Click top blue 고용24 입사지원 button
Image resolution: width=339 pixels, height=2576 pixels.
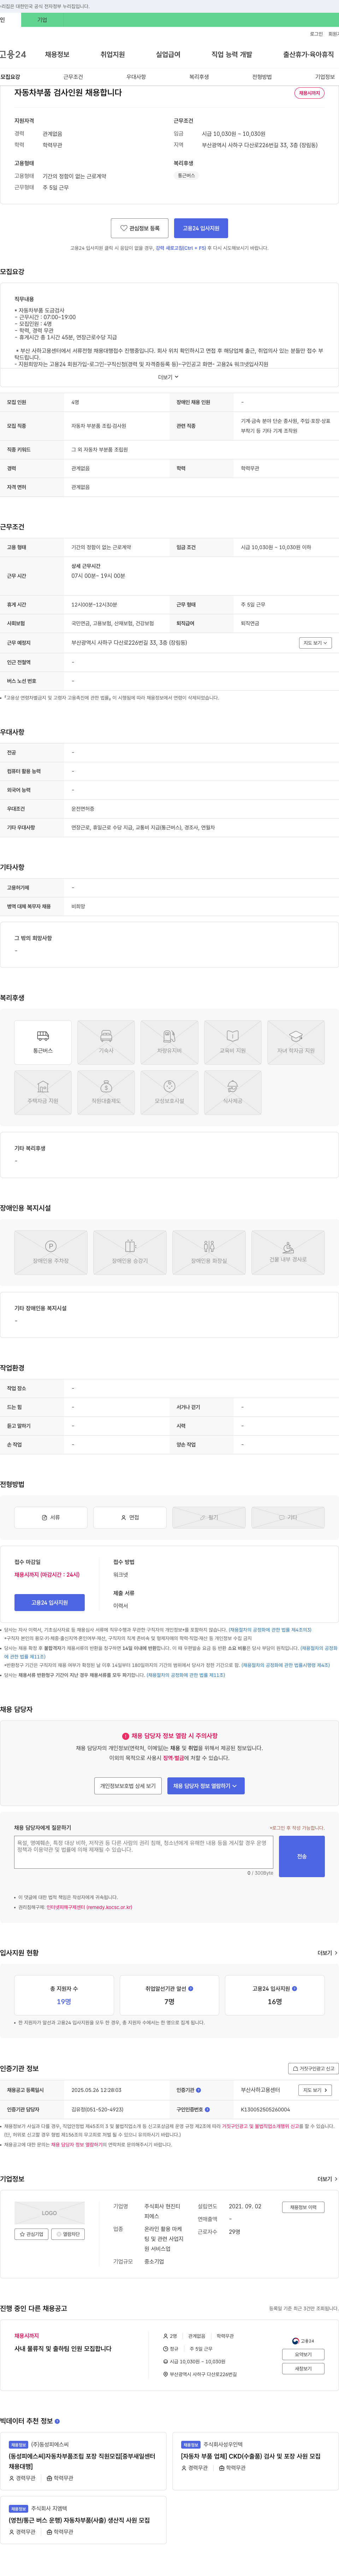point(201,228)
